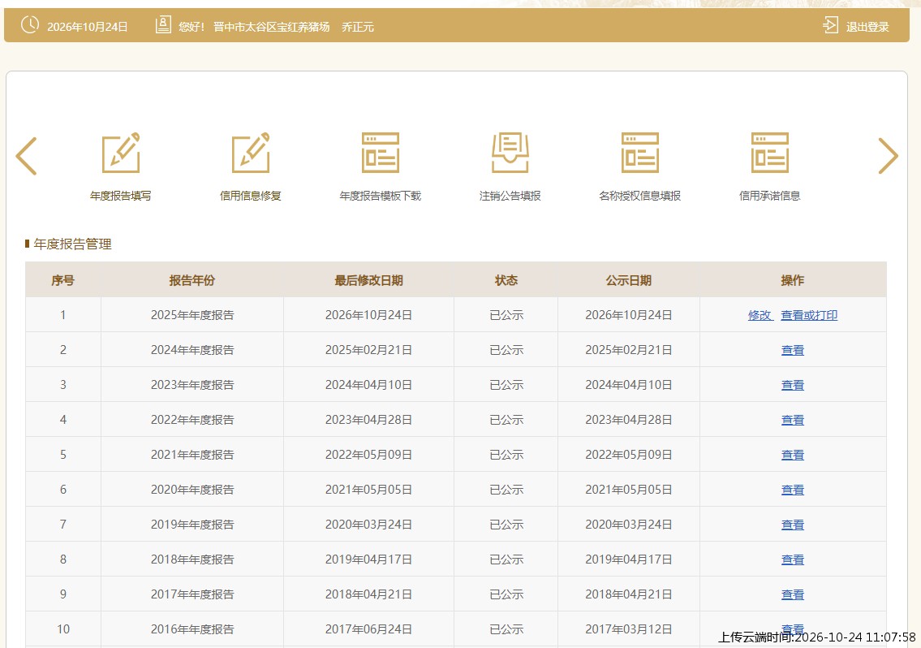View the 2018年年度报告 via 查看

point(793,559)
